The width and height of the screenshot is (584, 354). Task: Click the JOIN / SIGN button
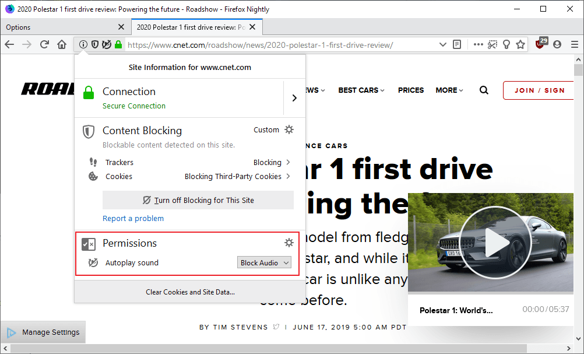click(x=539, y=90)
